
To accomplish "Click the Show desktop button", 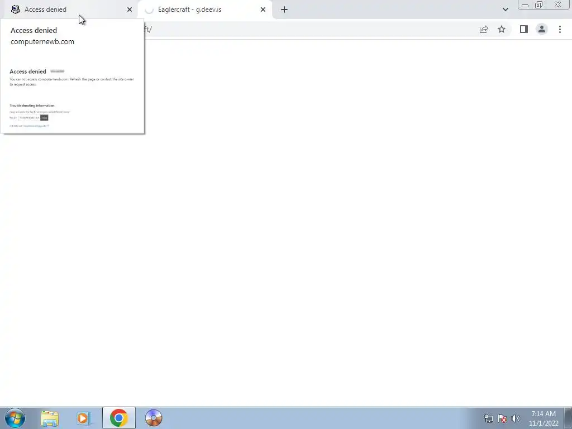I will 568,418.
